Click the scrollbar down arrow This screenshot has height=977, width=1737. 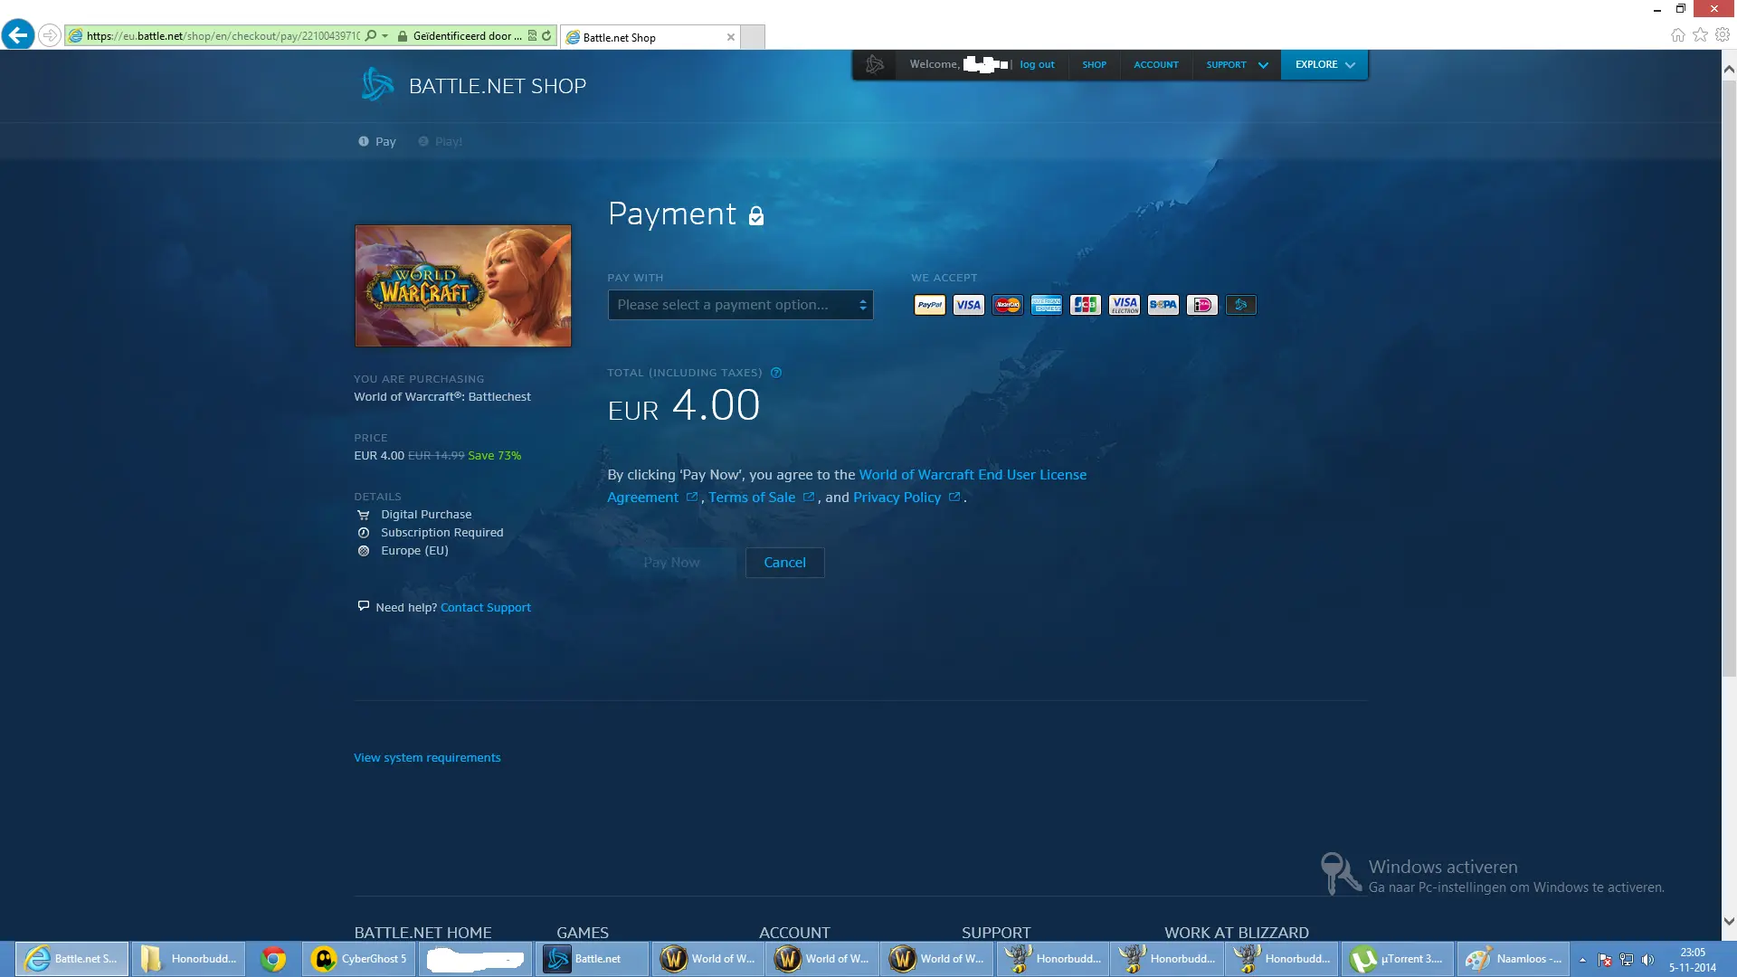(x=1729, y=921)
